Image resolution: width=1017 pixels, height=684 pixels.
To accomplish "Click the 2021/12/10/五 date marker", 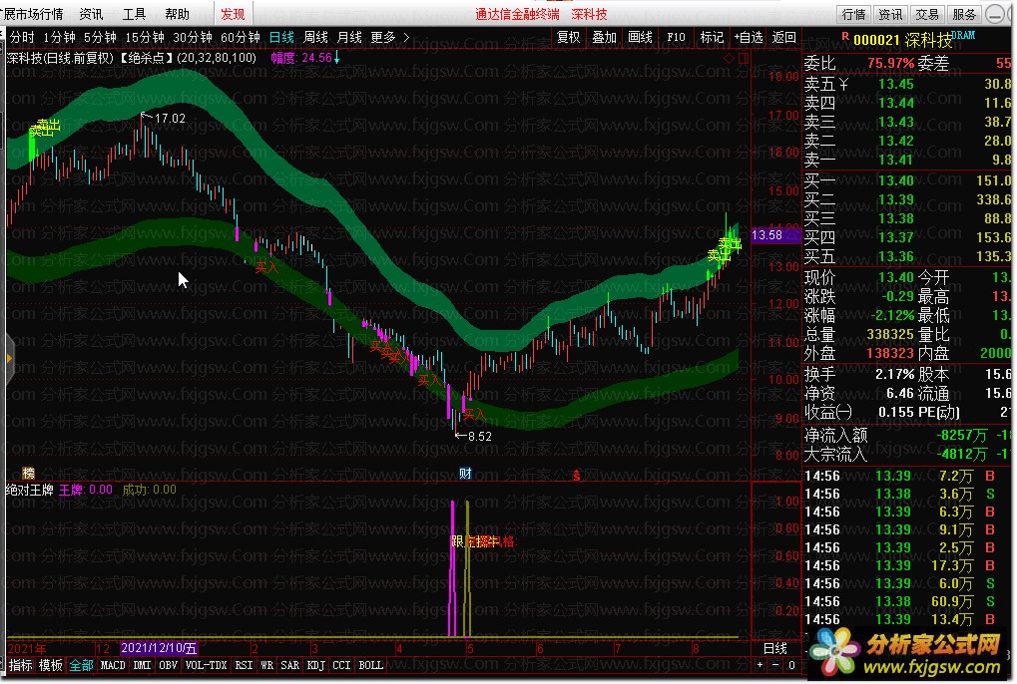I will pos(159,648).
